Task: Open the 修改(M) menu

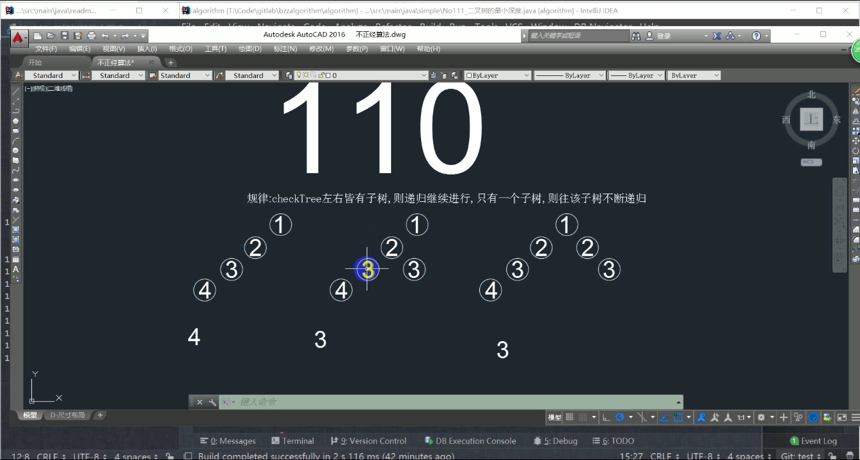Action: (321, 49)
